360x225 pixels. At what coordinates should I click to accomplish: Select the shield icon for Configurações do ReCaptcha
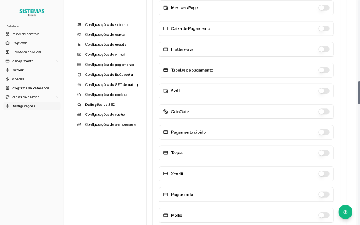pyautogui.click(x=79, y=74)
